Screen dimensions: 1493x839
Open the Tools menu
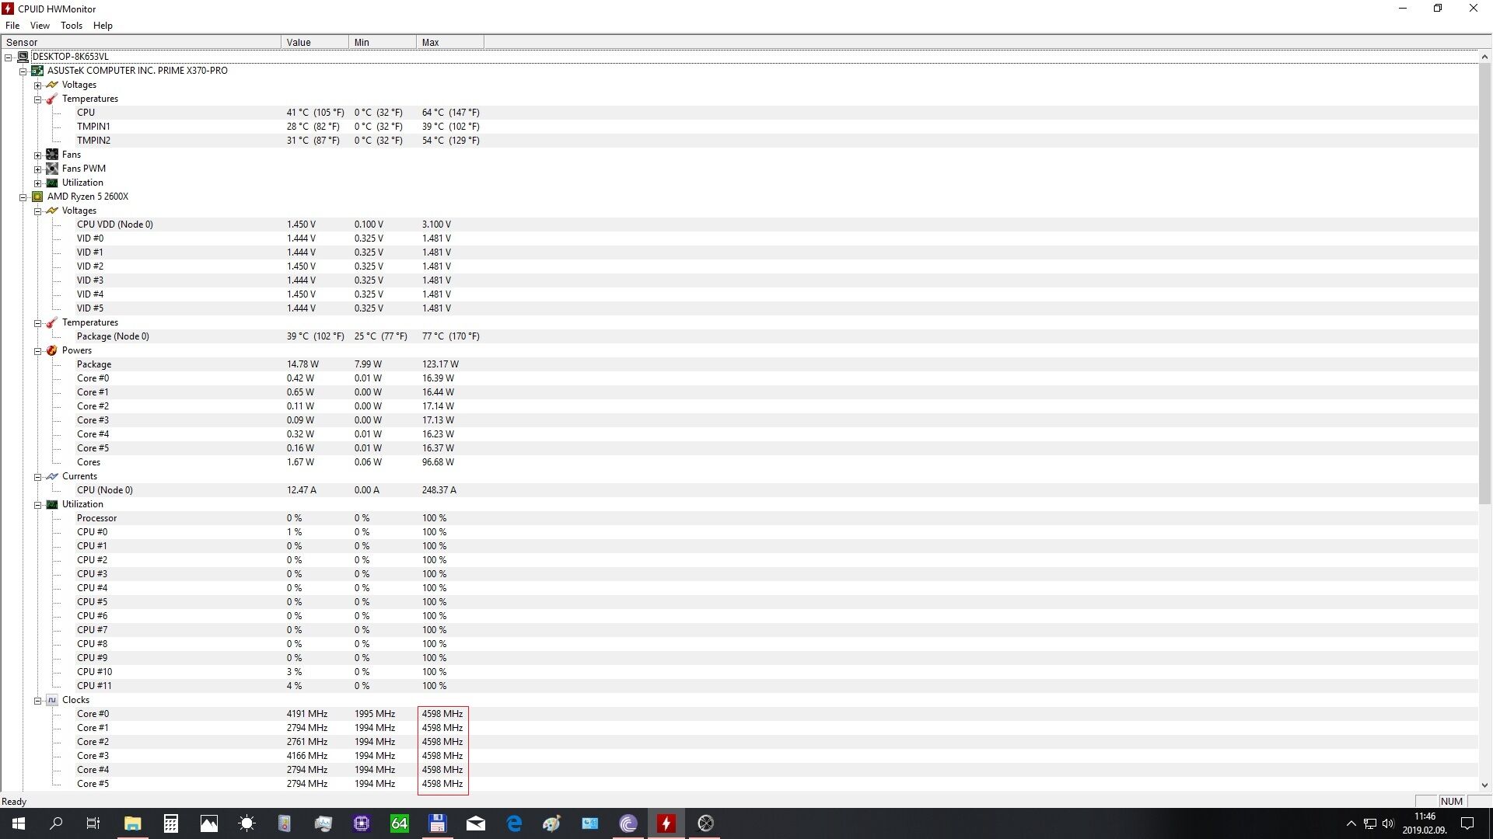tap(72, 25)
